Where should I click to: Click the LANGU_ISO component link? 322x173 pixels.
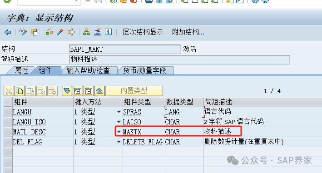click(x=30, y=122)
